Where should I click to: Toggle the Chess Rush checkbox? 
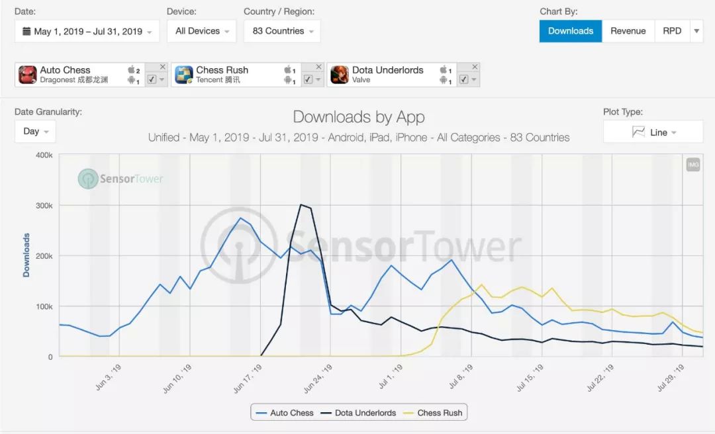pyautogui.click(x=308, y=79)
